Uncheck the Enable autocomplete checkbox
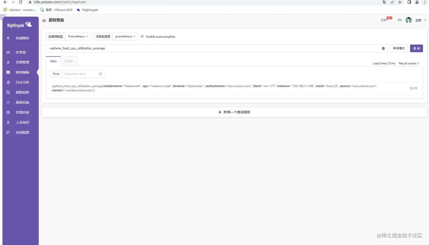429x245 pixels. coord(142,36)
